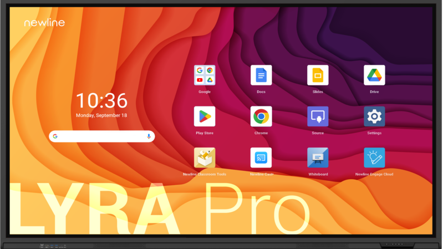Launch the Google Docs app
The height and width of the screenshot is (249, 443).
coord(261,75)
